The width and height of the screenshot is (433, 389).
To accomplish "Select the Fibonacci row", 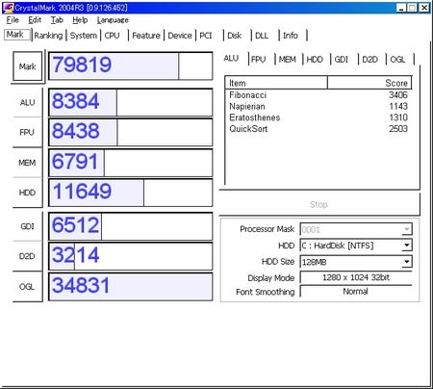I will pos(318,95).
